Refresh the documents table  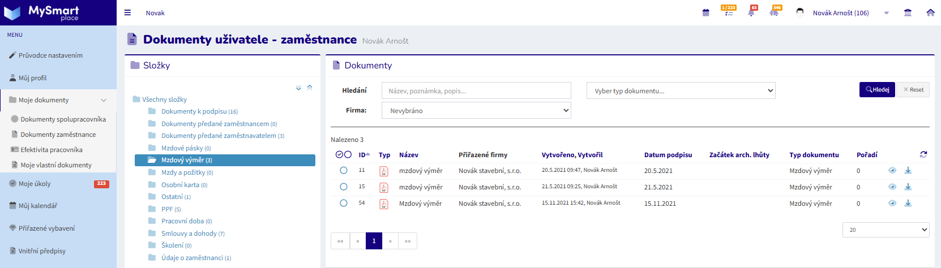click(x=923, y=154)
